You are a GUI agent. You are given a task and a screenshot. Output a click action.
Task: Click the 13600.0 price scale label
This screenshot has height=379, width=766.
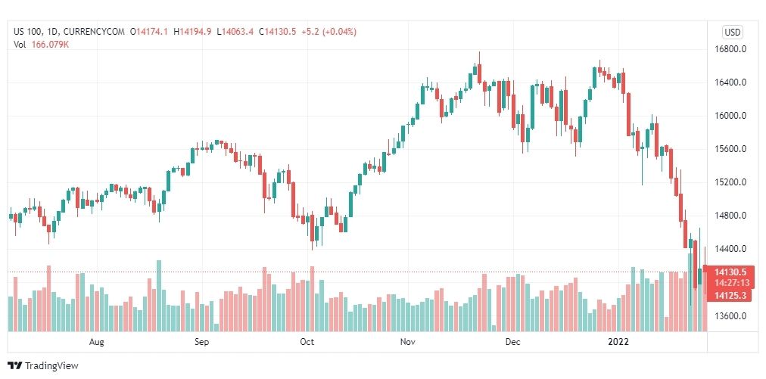tap(730, 315)
